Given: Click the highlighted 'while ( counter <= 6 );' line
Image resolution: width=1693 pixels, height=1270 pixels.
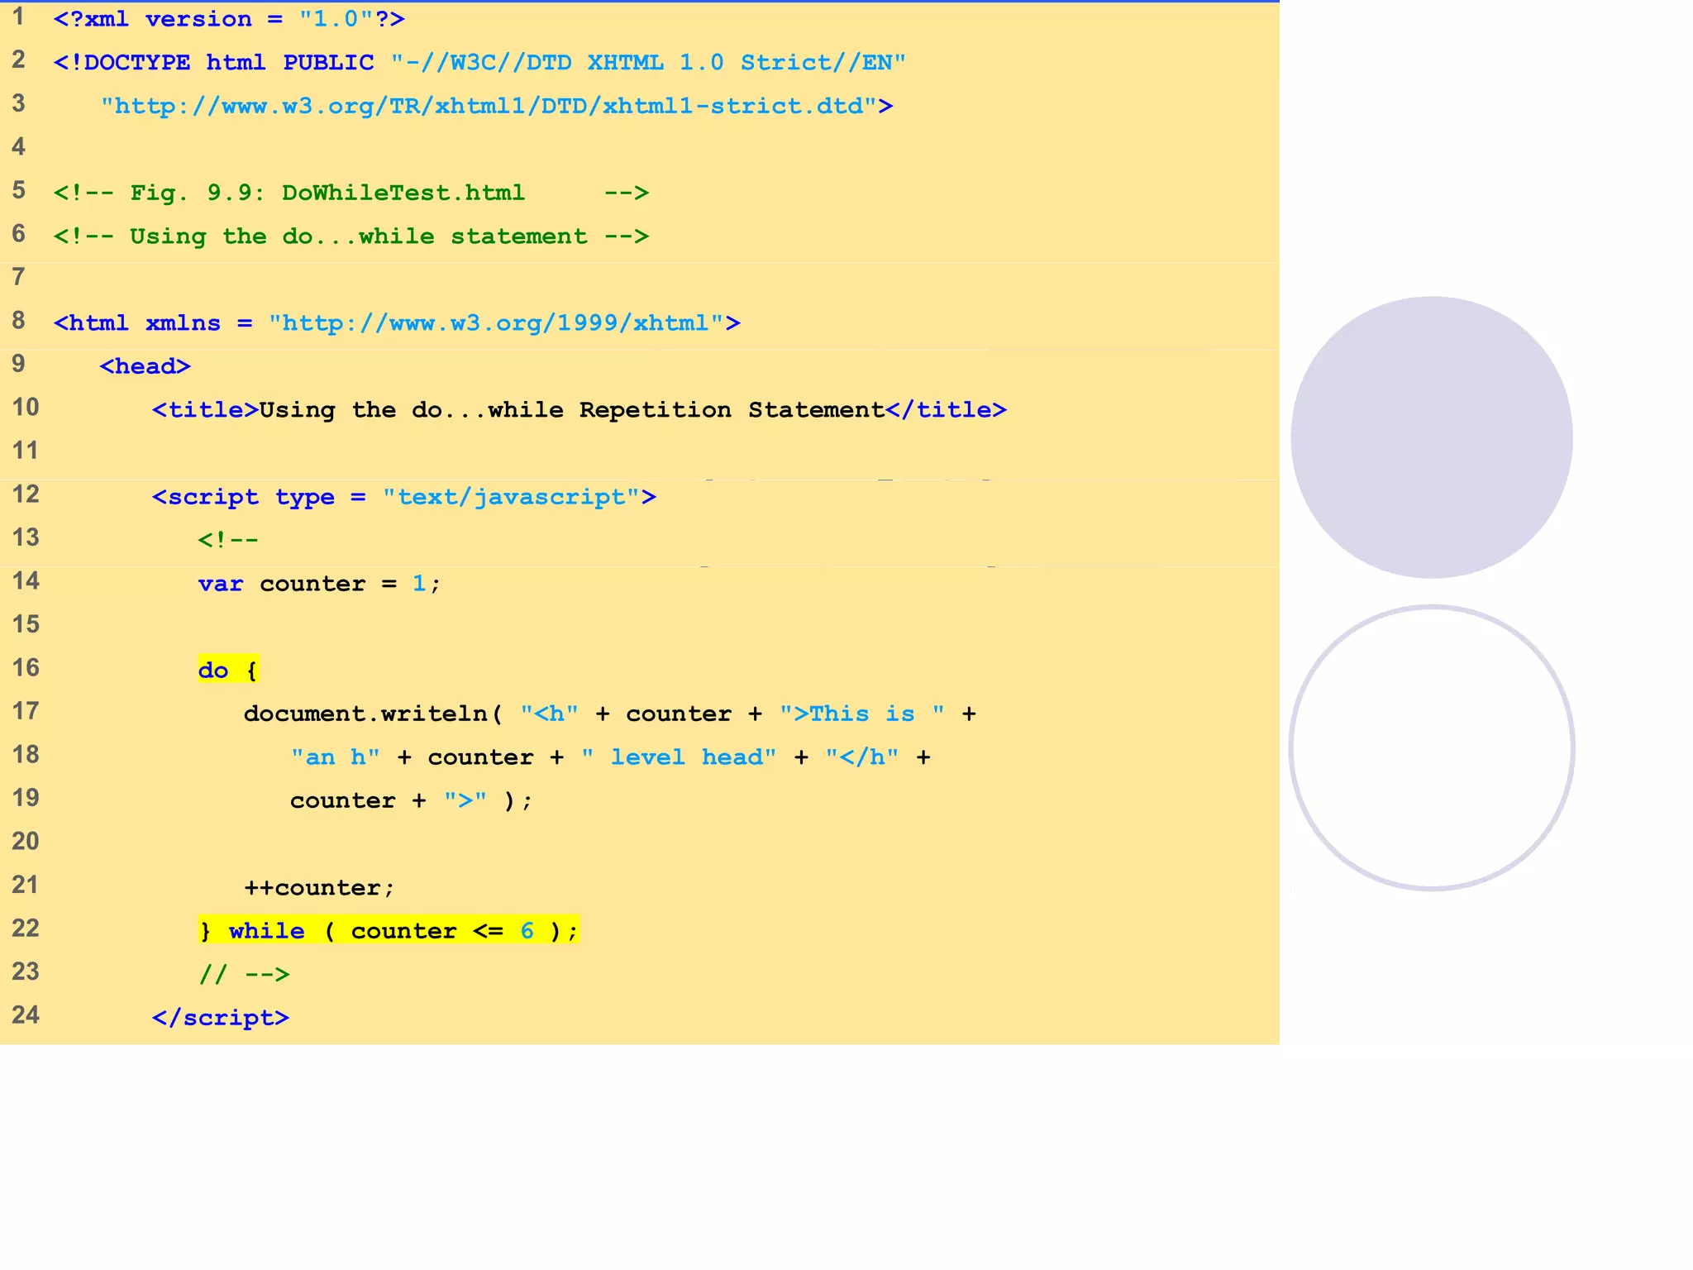Looking at the screenshot, I should pyautogui.click(x=389, y=930).
